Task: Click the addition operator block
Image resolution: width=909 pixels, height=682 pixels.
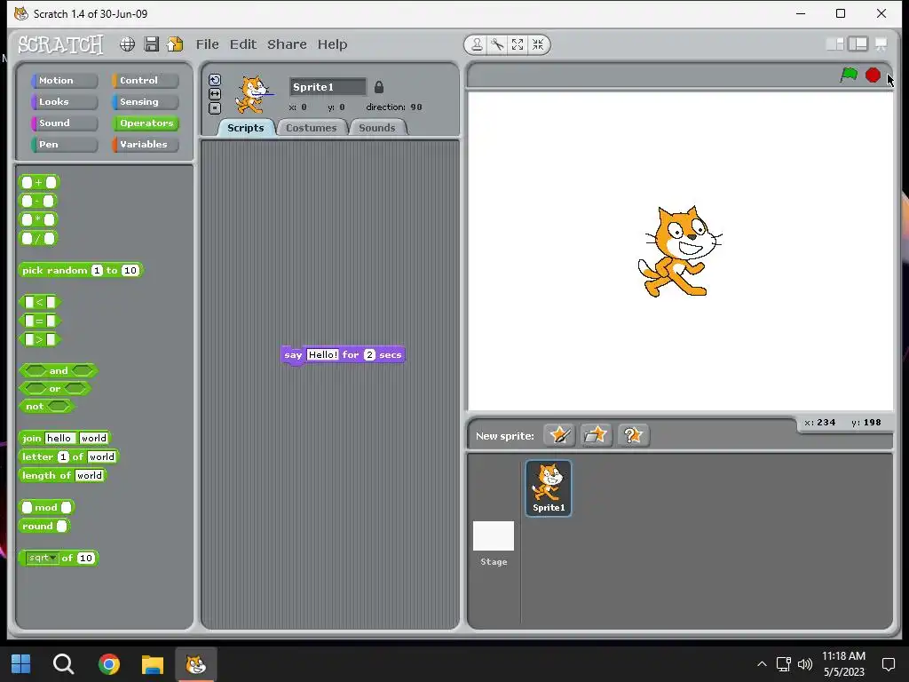Action: [x=39, y=183]
